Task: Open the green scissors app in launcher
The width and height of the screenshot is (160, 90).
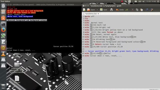Action: [x=3, y=36]
